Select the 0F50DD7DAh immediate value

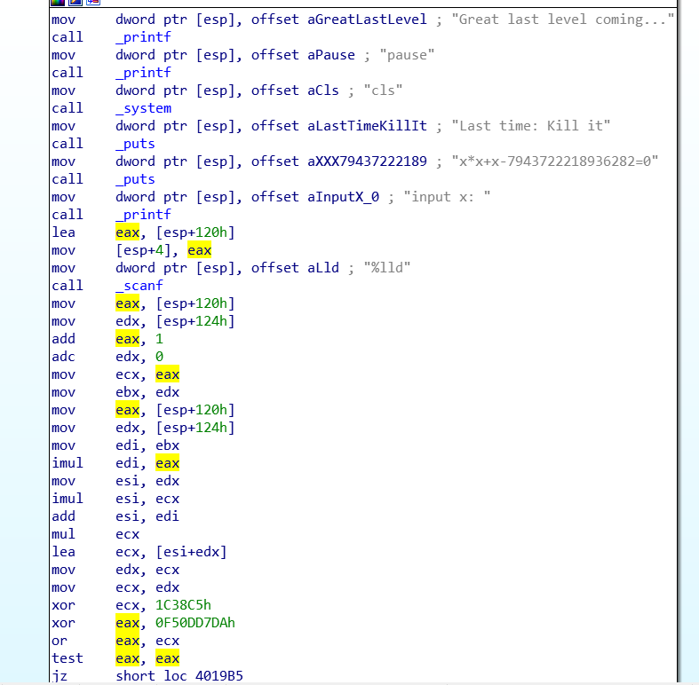click(195, 623)
